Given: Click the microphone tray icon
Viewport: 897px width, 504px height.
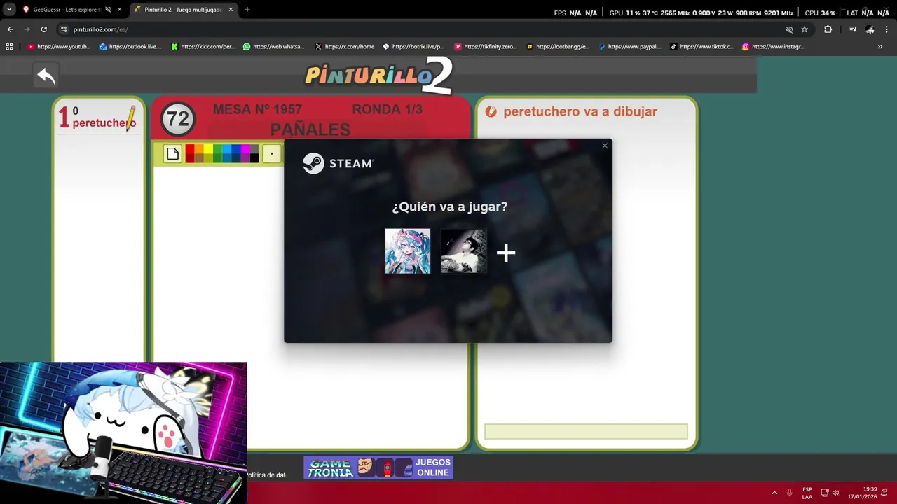Looking at the screenshot, I should tap(790, 493).
